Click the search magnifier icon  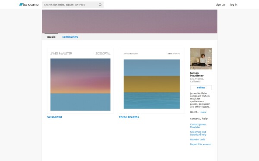[x=100, y=5]
